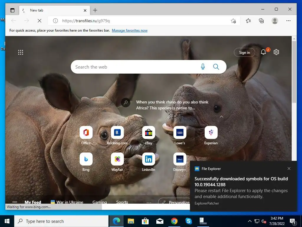
Task: Collapse quick links with chevron arrow
Action: pyautogui.click(x=221, y=116)
